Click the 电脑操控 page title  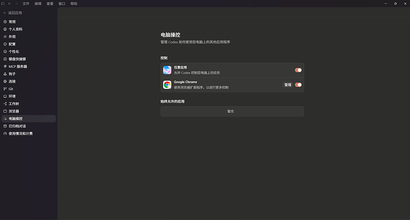tap(170, 35)
